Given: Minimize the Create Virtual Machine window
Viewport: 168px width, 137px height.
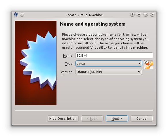Looking at the screenshot, I should [139, 15].
